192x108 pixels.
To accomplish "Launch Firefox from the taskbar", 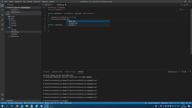I will coord(17,106).
